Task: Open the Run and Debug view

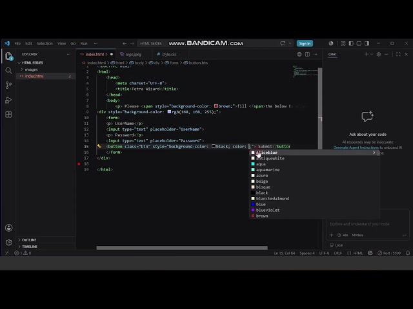Action: (8, 100)
